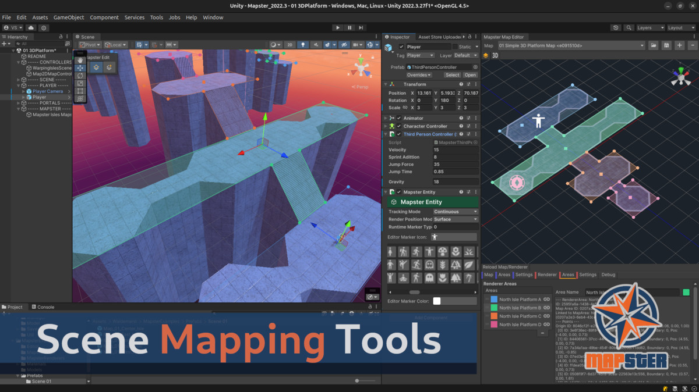Open the cloud services icon
Viewport: 699px width, 392px height.
pos(31,27)
